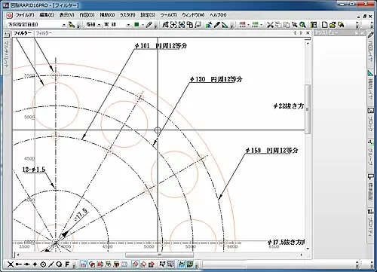377x272 pixels.
Task: Pick the midpoint snap icon
Action: pyautogui.click(x=27, y=264)
